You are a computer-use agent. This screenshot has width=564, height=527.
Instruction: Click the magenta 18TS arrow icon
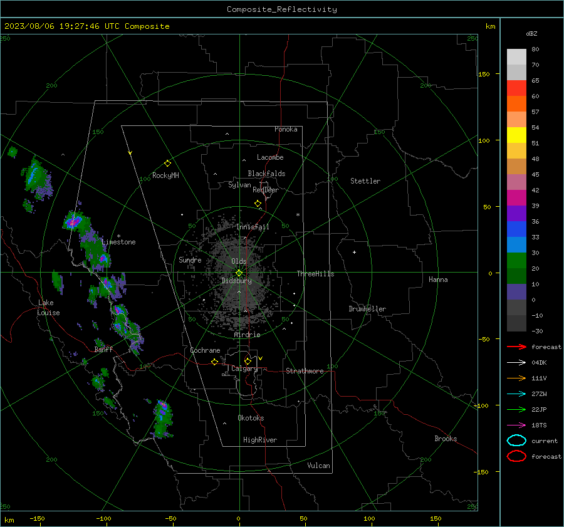[x=516, y=425]
